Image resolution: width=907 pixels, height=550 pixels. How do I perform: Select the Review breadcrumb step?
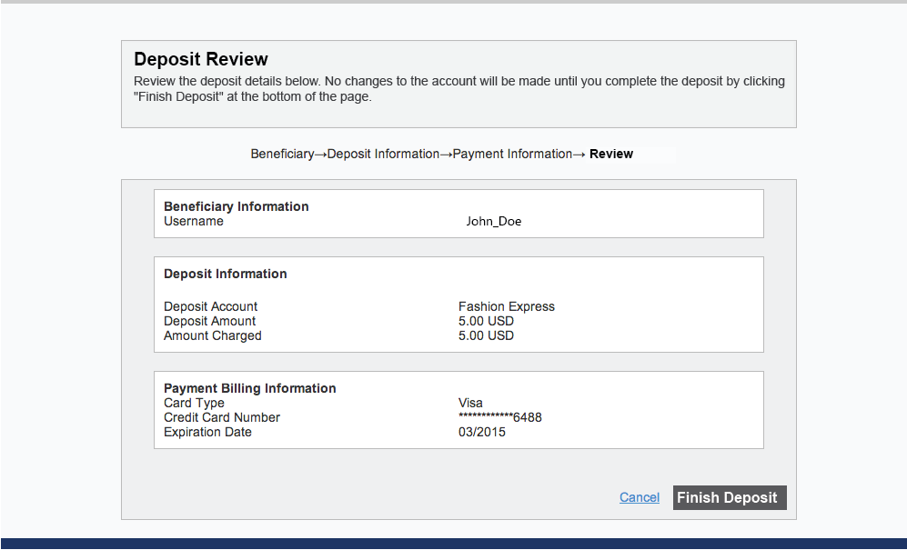coord(610,154)
